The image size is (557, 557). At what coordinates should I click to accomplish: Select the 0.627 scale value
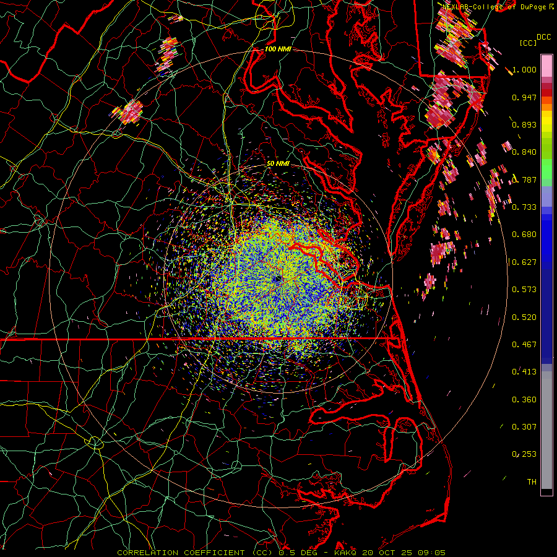coord(524,262)
